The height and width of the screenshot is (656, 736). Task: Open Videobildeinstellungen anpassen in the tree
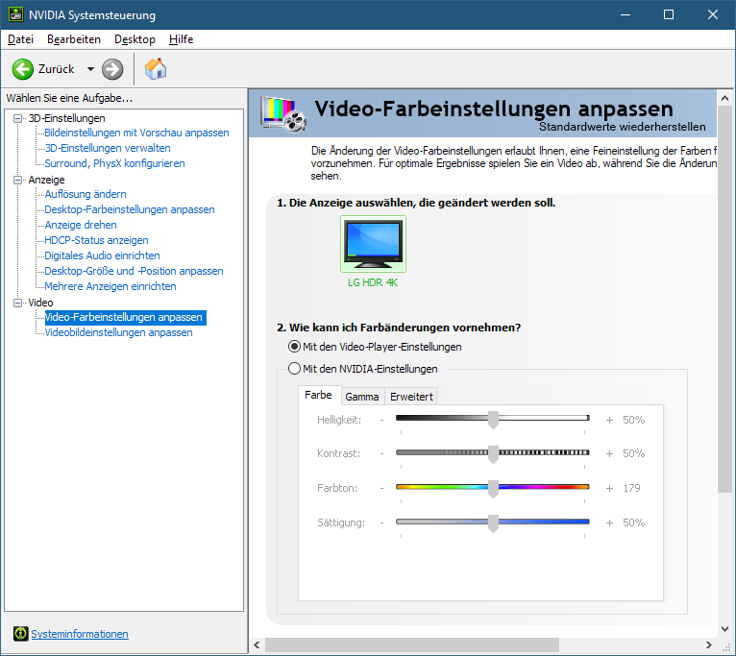118,332
